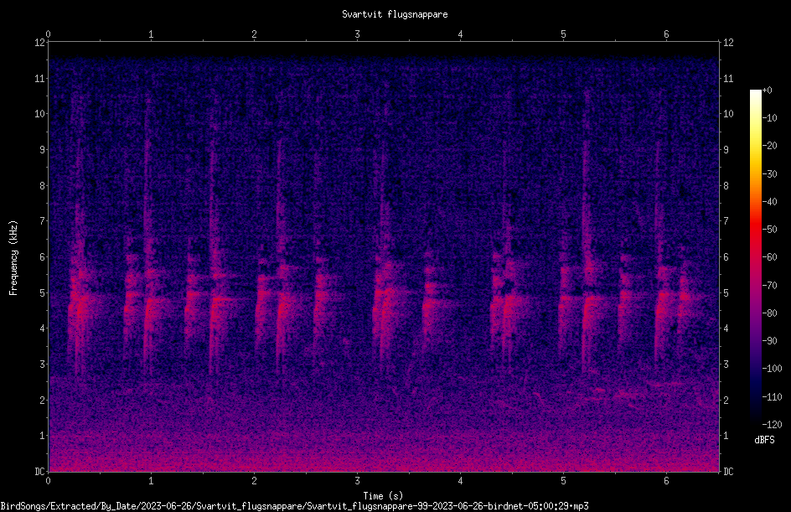The height and width of the screenshot is (512, 791).
Task: Click the "DC" label on the left frequency axis
Action: click(39, 472)
